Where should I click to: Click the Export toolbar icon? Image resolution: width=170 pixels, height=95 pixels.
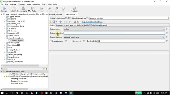click(42, 9)
